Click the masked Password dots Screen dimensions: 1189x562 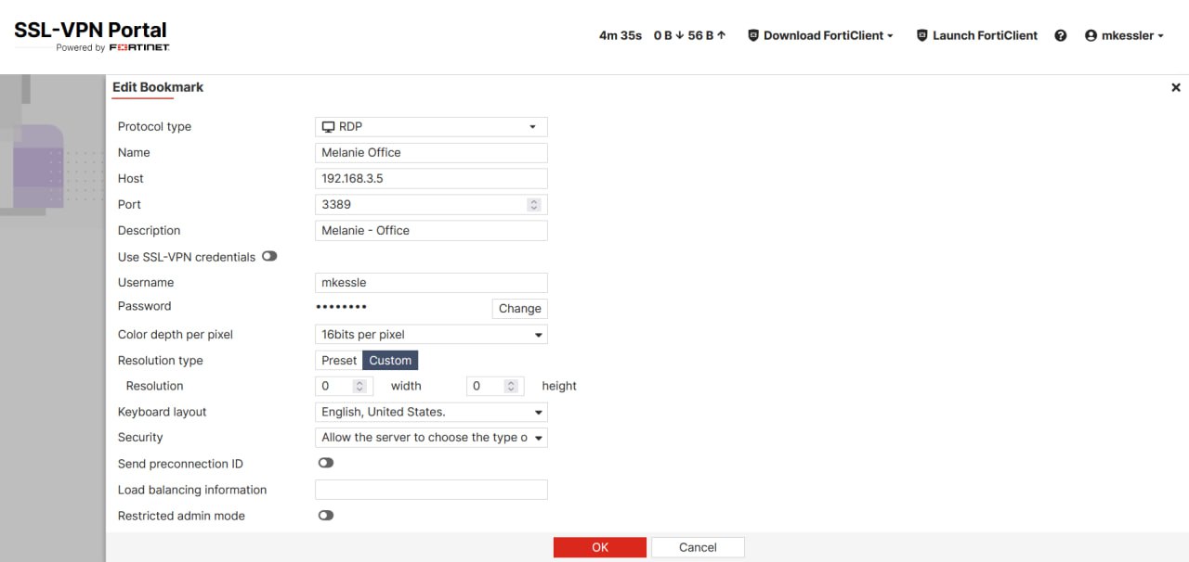click(x=341, y=306)
